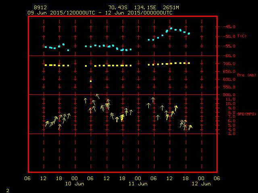
Task: Click the 00 hour label above 12 Jun
Action: 201,179
